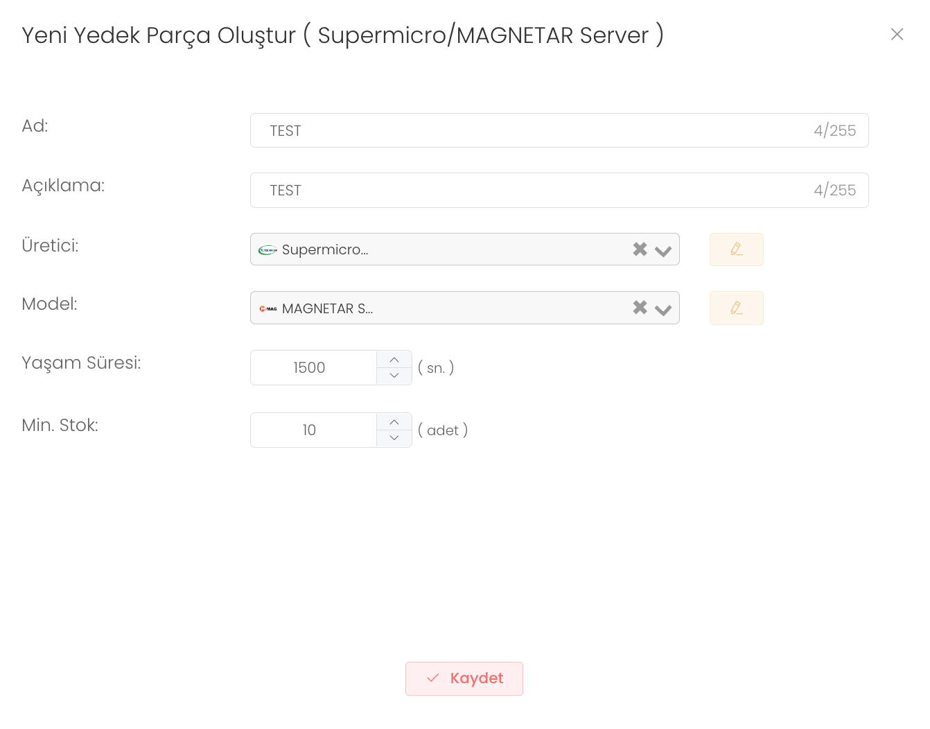Clear the MAGNETAR model selection
Viewport: 930px width, 729px height.
[x=640, y=308]
